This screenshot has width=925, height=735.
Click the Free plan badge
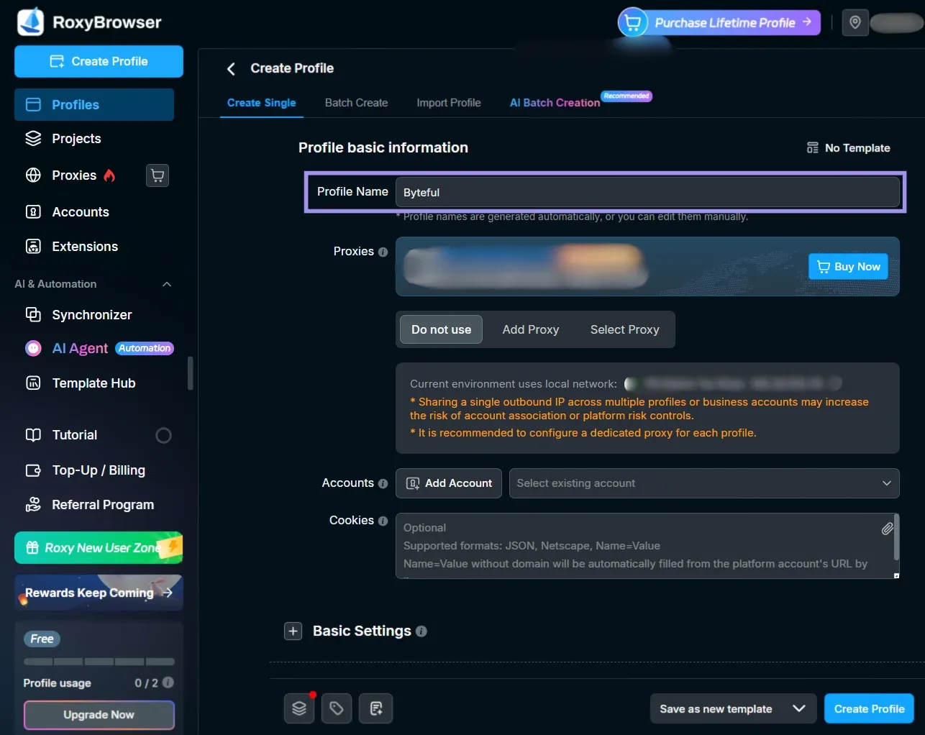click(42, 639)
